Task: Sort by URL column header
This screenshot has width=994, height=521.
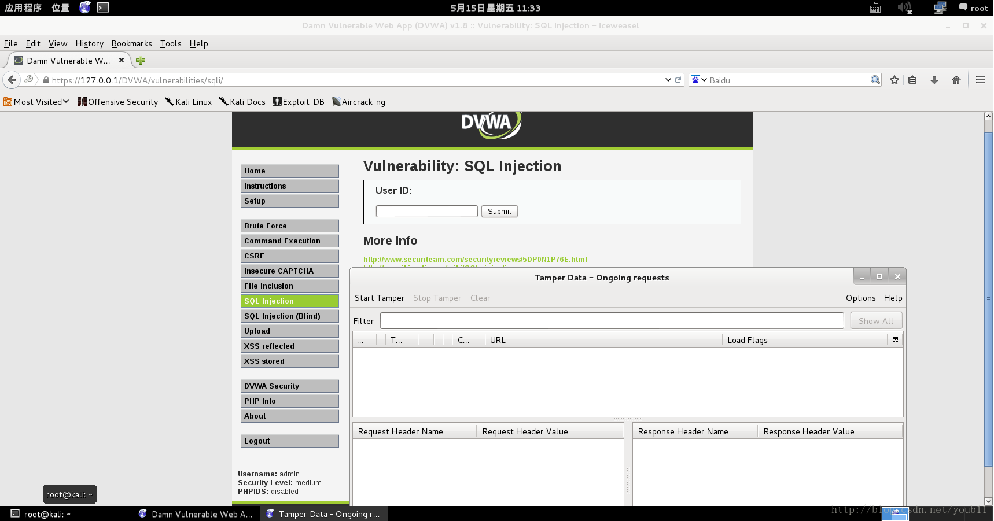Action: (603, 340)
